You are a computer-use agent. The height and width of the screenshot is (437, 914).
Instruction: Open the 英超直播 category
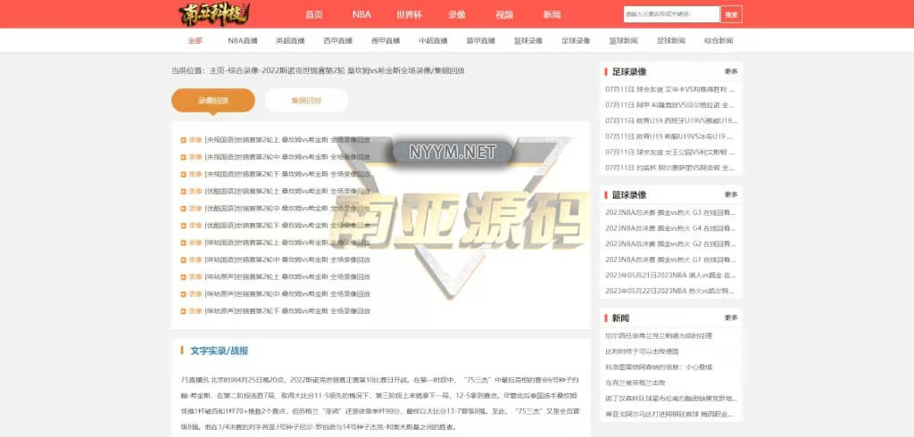pos(290,41)
